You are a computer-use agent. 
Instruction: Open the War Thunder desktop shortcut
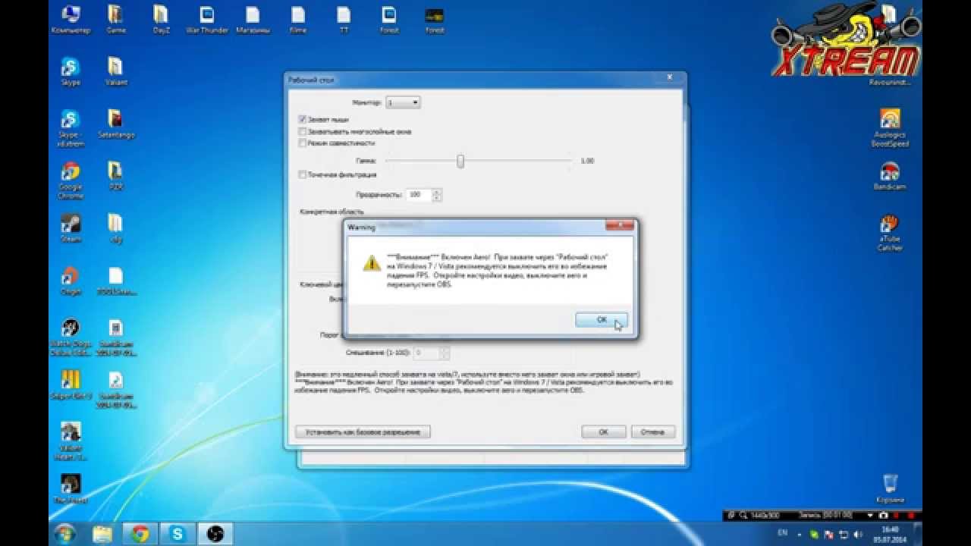click(206, 20)
